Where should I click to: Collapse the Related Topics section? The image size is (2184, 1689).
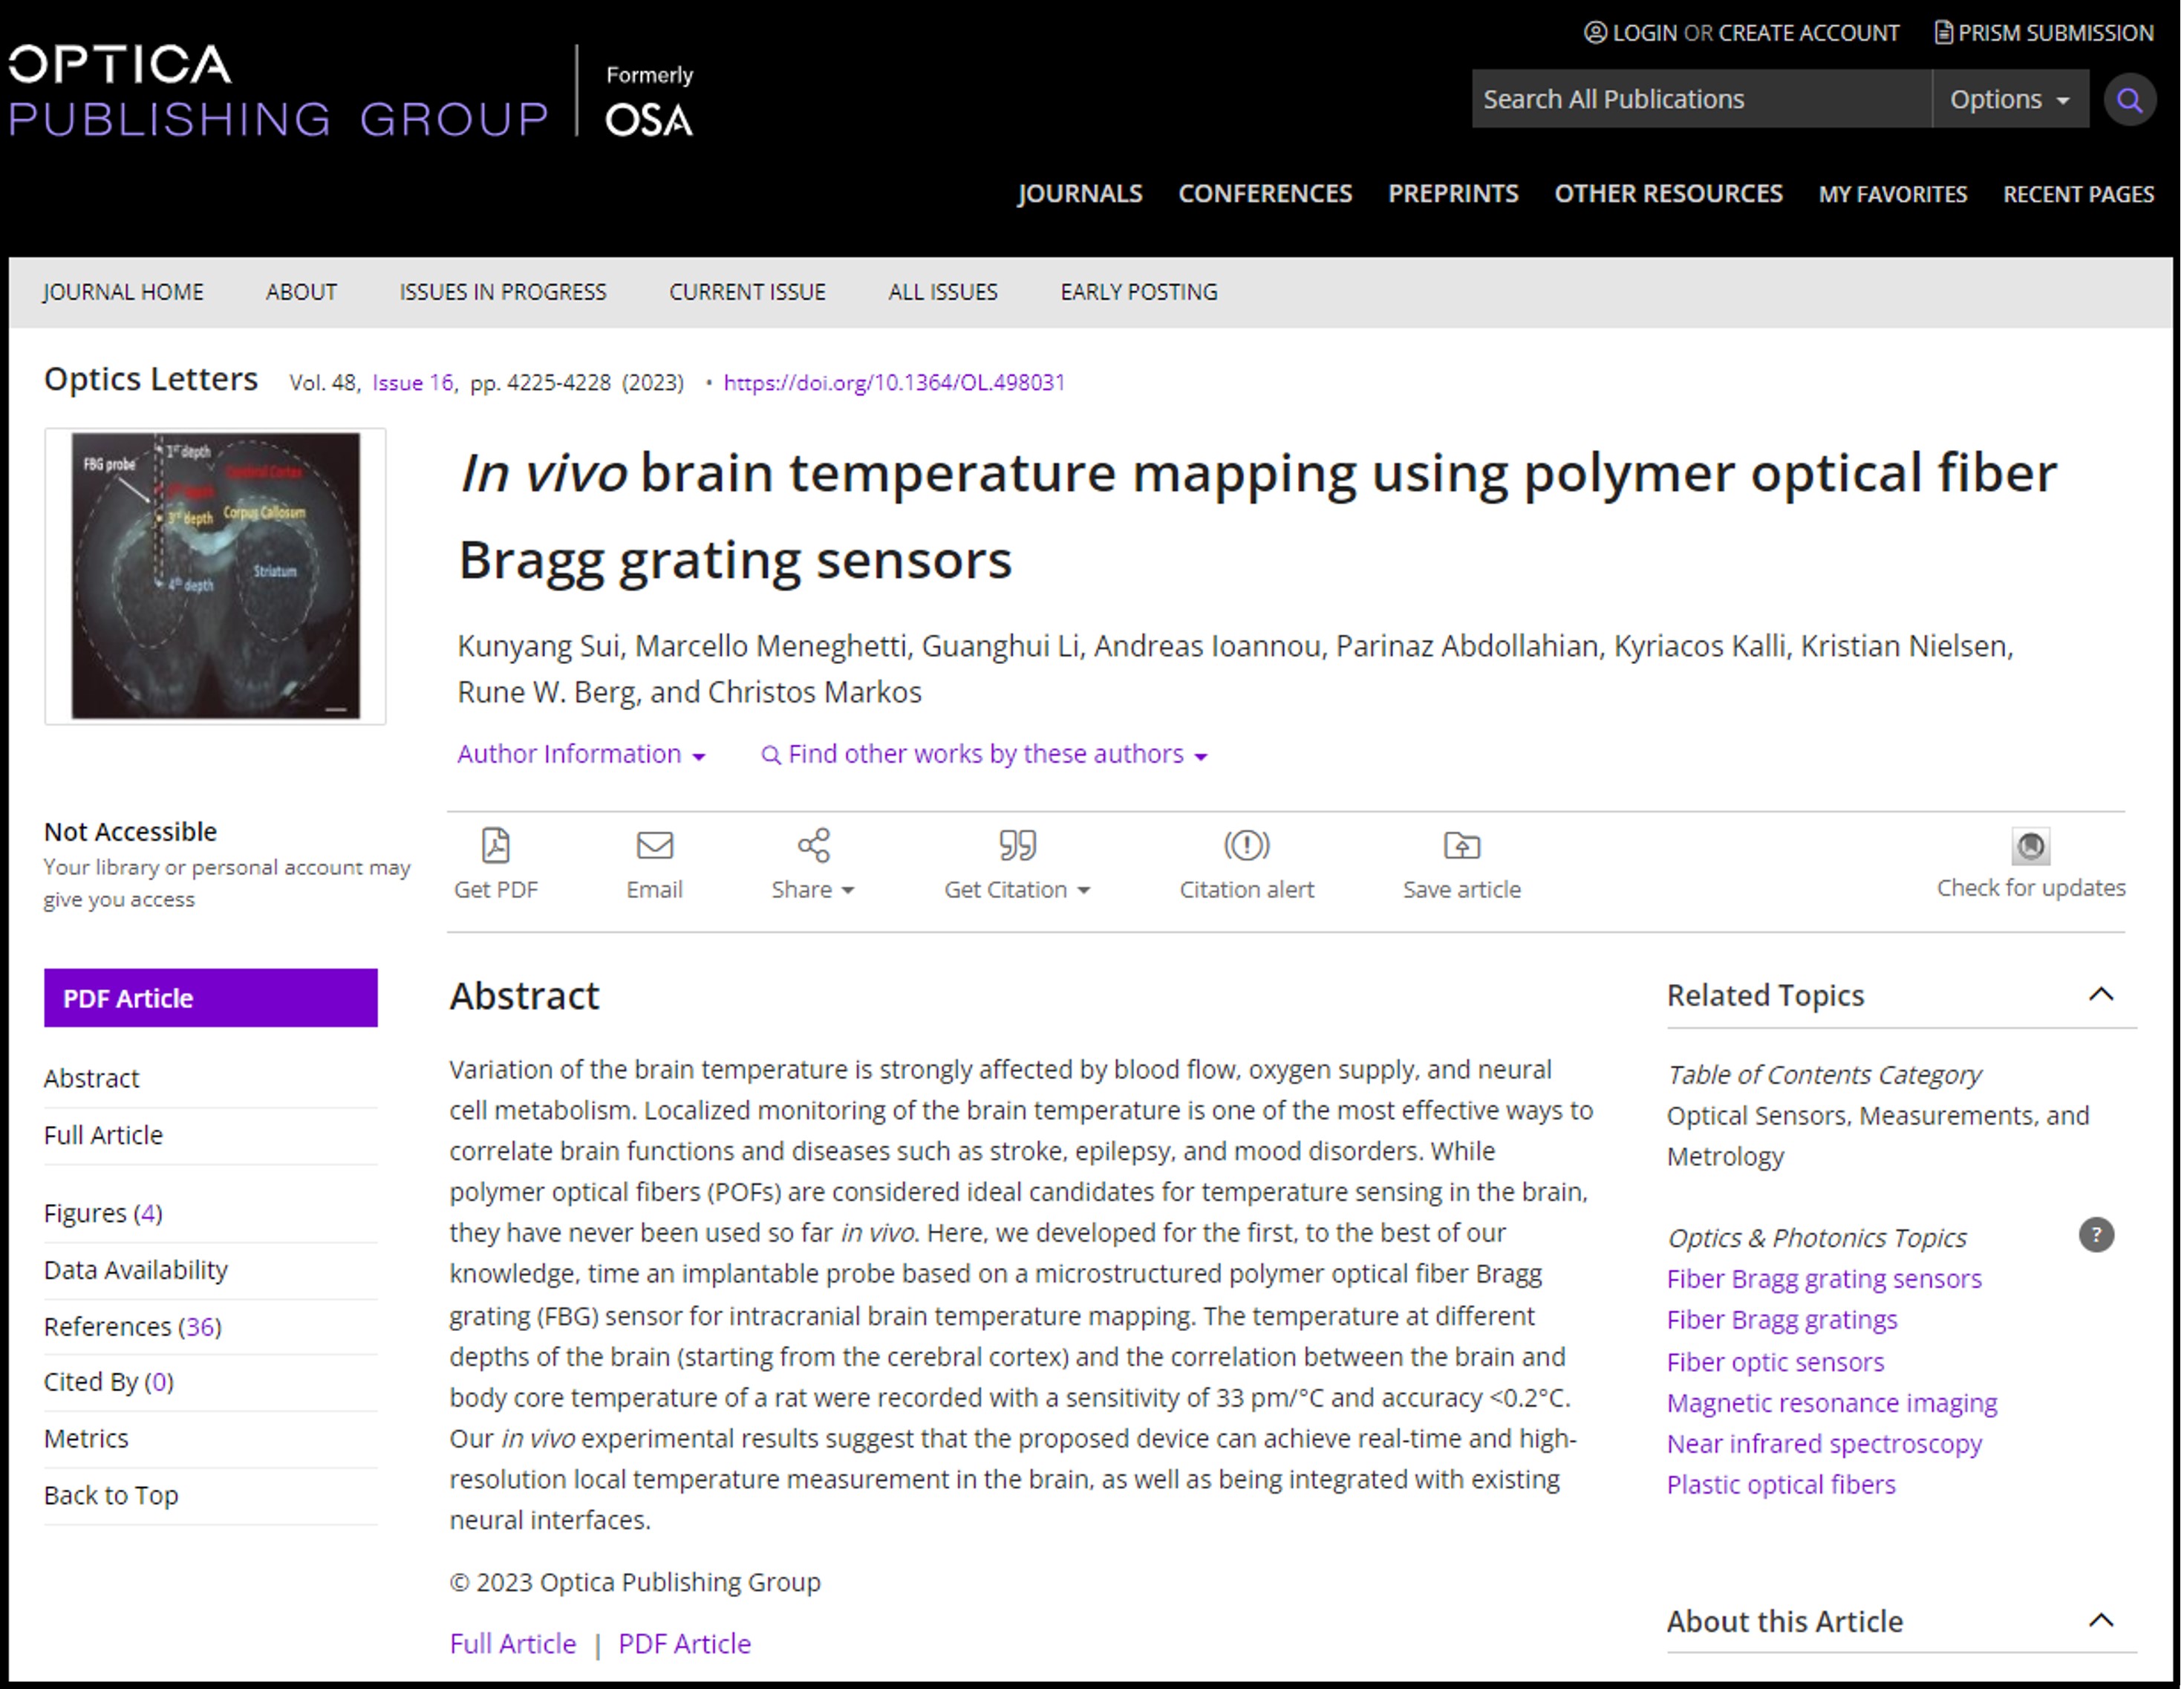coord(2101,995)
